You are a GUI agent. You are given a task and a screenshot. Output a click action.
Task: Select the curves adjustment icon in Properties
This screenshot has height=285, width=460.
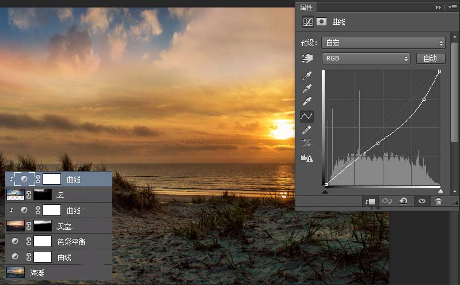click(308, 22)
